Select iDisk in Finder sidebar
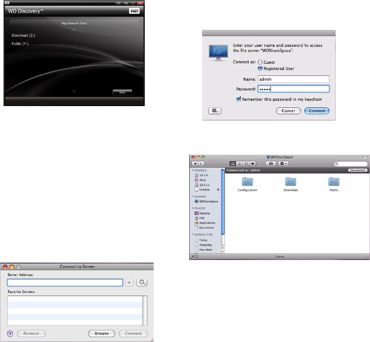 200,180
